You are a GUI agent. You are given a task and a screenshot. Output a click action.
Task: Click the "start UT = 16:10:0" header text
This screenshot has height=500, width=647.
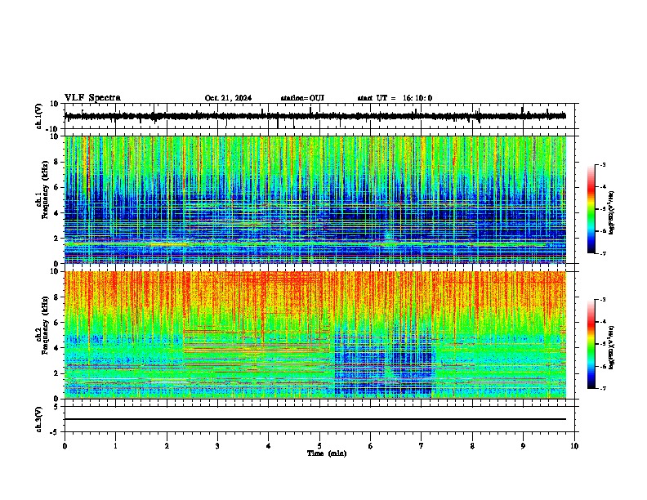[x=395, y=98]
